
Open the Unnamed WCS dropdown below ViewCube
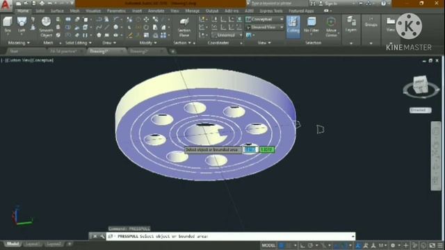pyautogui.click(x=420, y=110)
